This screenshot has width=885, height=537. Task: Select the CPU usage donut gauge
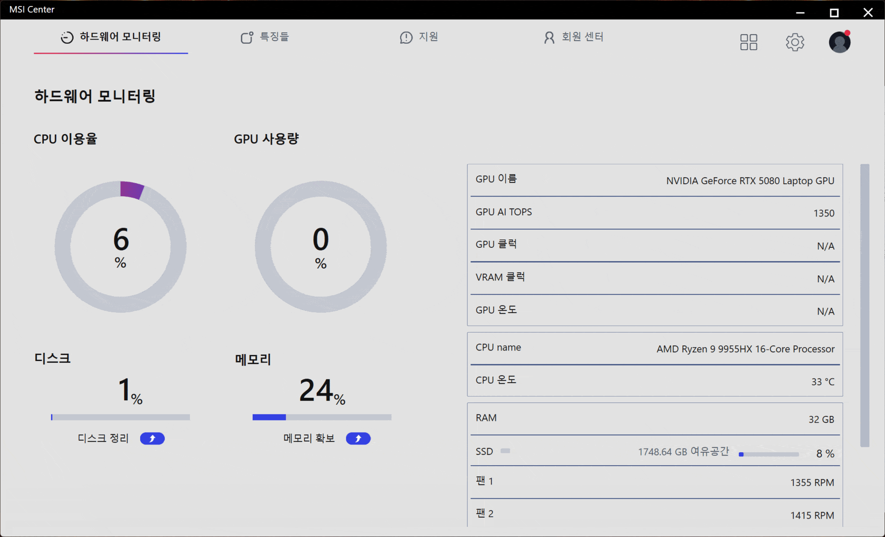(x=121, y=246)
